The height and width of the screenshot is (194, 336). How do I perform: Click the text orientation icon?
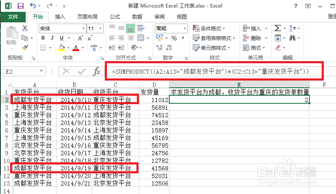pos(134,47)
